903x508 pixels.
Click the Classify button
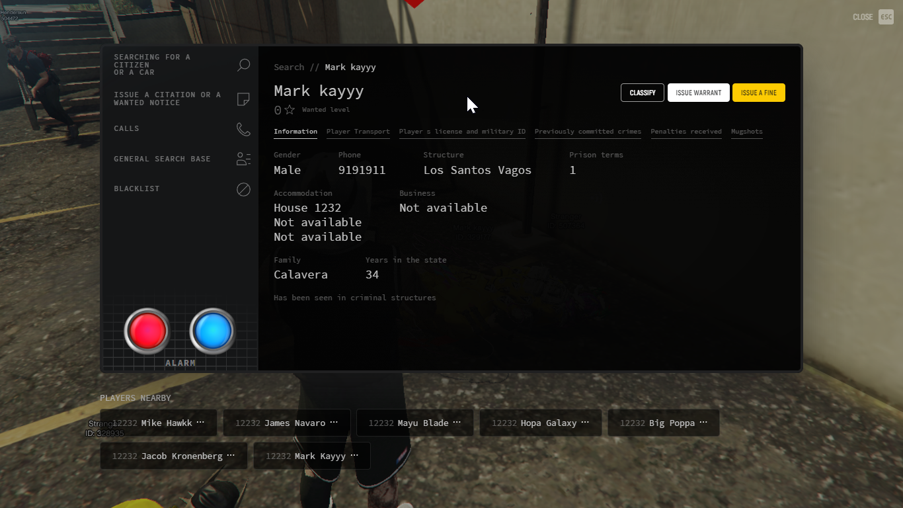tap(643, 93)
